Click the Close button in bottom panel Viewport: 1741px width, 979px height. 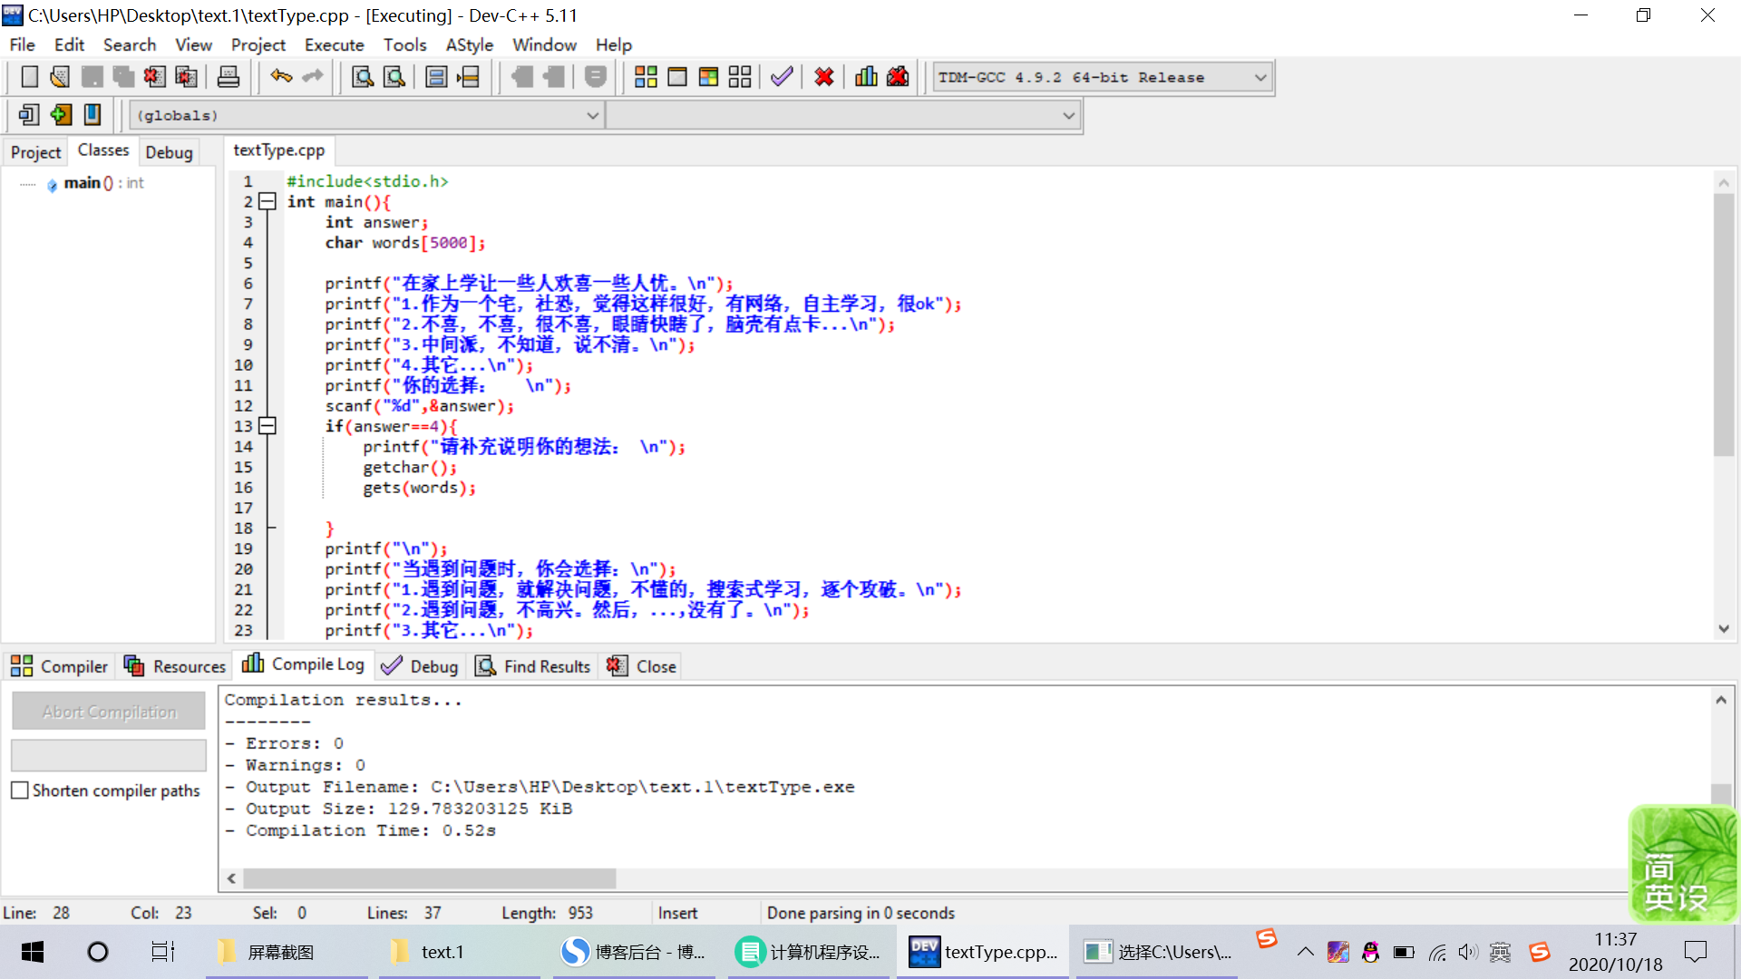click(642, 666)
